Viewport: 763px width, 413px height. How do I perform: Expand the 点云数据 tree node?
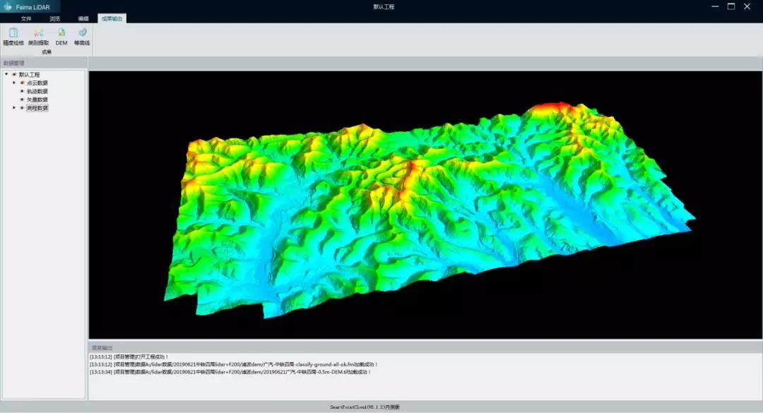(13, 83)
